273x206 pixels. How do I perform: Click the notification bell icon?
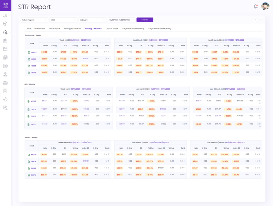(256, 6)
